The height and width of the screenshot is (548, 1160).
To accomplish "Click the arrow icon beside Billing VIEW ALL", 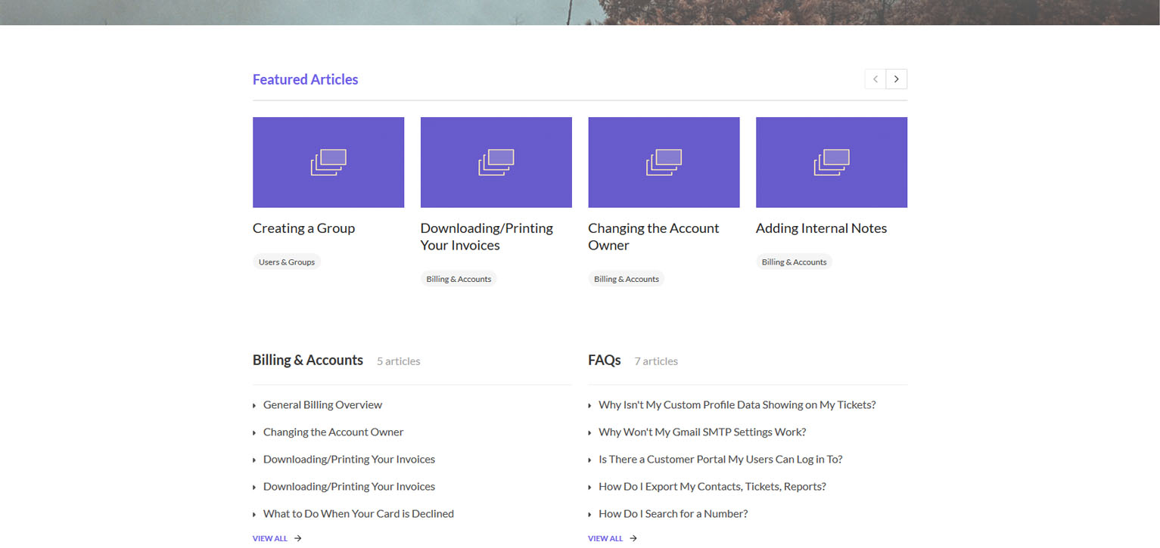I will click(x=297, y=538).
